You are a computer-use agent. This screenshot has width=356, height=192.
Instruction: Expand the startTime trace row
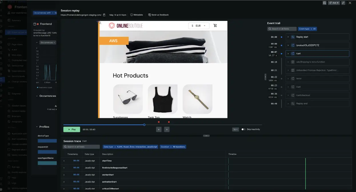pyautogui.click(x=64, y=161)
